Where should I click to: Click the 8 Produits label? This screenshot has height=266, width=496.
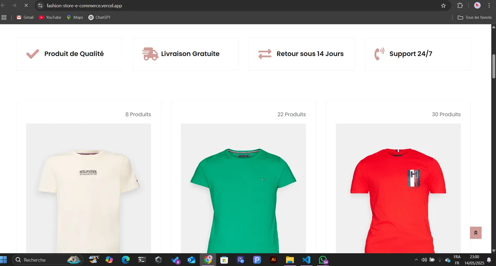(138, 114)
